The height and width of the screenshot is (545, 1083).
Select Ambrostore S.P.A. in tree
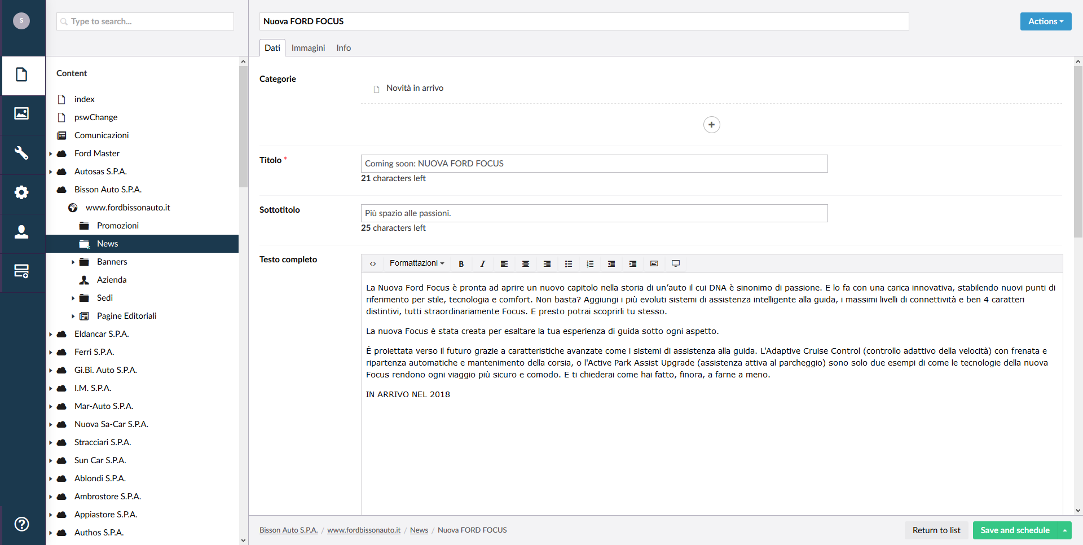click(x=108, y=496)
